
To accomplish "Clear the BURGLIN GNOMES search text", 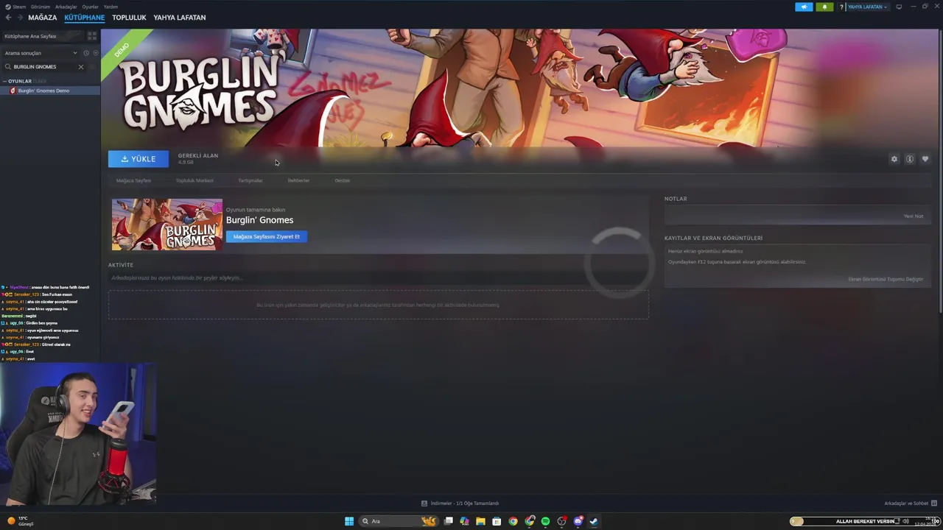I will 81,67.
